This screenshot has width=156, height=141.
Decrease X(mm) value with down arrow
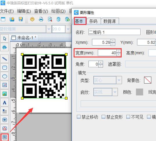(113, 44)
